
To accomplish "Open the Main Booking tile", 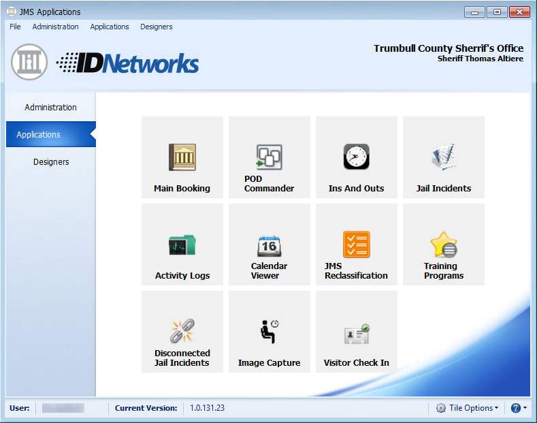I will pyautogui.click(x=182, y=157).
